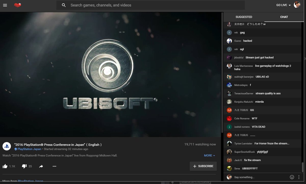Click message 'fix the stream'
The image size is (306, 184).
click(252, 160)
